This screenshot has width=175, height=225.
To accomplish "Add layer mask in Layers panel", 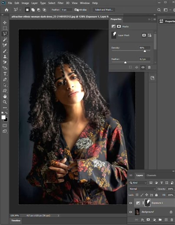I will coord(148,220).
